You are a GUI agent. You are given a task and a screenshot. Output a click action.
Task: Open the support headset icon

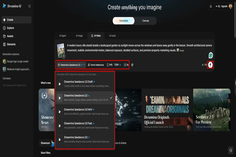[231, 150]
